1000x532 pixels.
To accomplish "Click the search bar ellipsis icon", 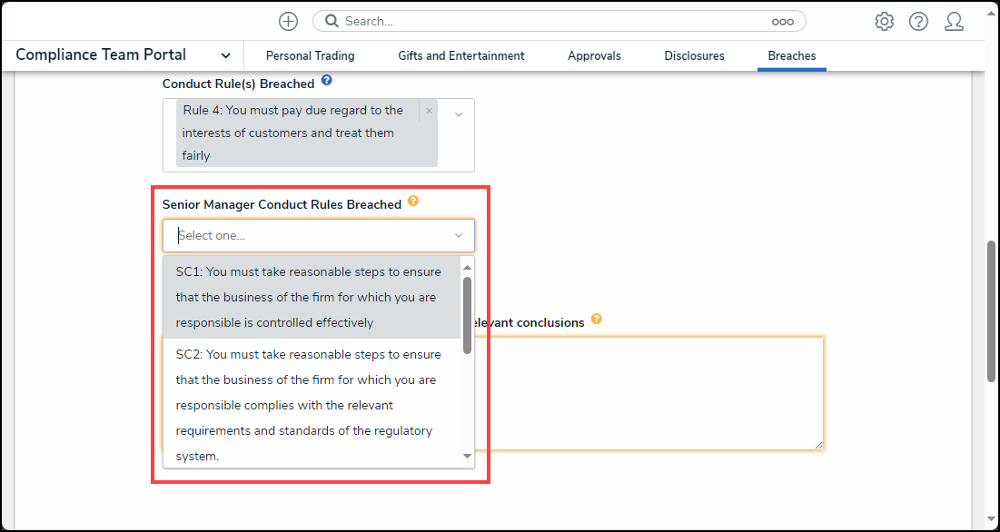I will click(x=782, y=22).
